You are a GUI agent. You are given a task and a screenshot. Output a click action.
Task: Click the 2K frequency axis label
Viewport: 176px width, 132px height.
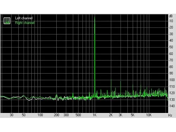(111, 115)
